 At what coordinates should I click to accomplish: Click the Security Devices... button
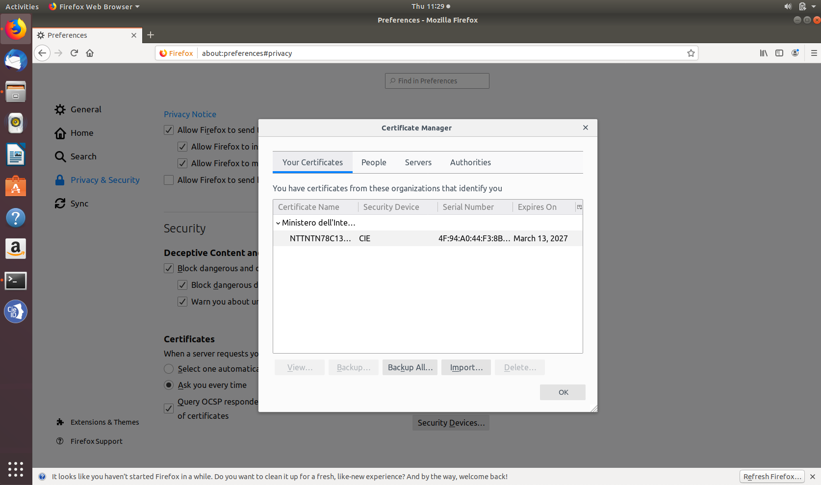[x=451, y=423]
